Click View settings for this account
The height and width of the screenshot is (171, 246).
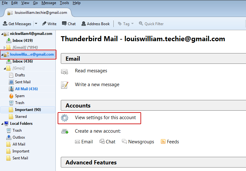click(x=105, y=118)
